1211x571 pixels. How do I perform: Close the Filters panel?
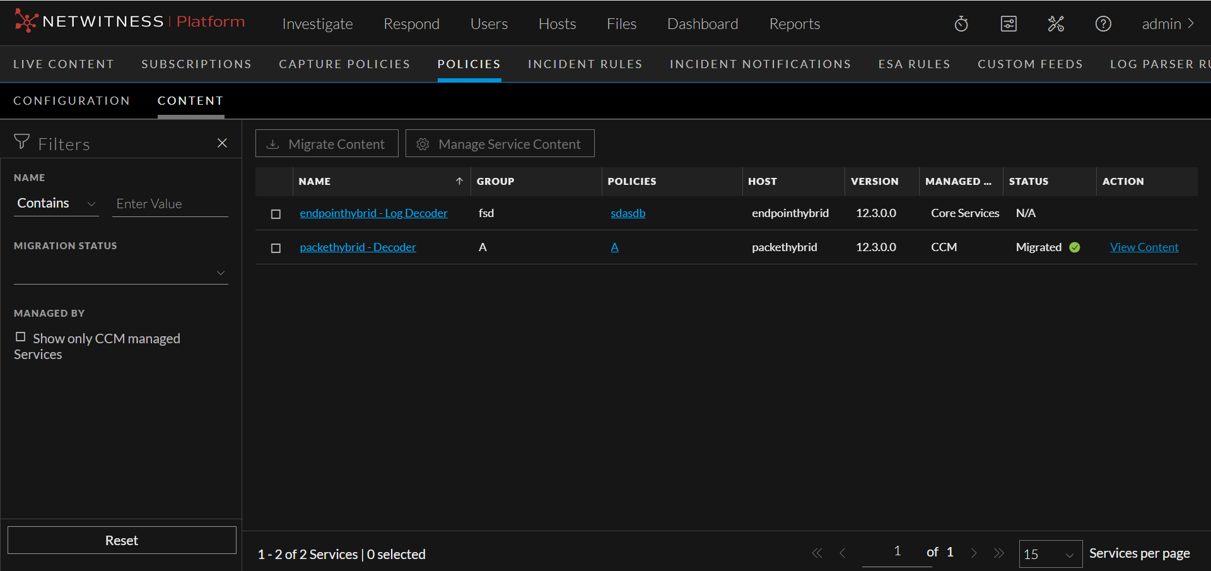[x=222, y=143]
